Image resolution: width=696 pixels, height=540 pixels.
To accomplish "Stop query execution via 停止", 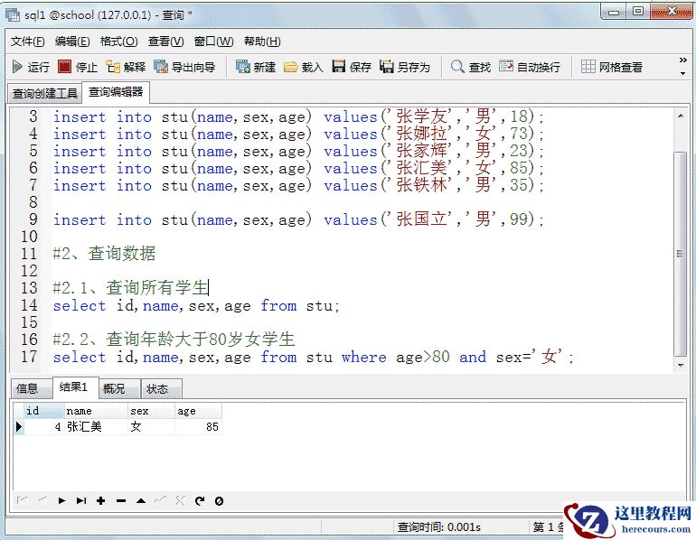I will pyautogui.click(x=78, y=67).
